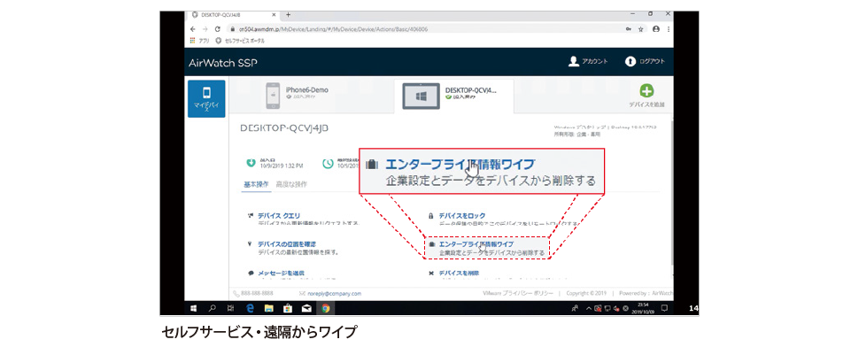Switch to 高度な操作 tab
Image resolution: width=851 pixels, height=355 pixels.
[291, 184]
